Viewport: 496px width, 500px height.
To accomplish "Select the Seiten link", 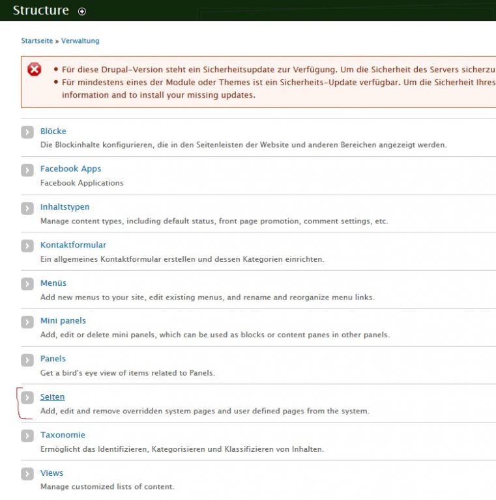I will click(x=52, y=396).
